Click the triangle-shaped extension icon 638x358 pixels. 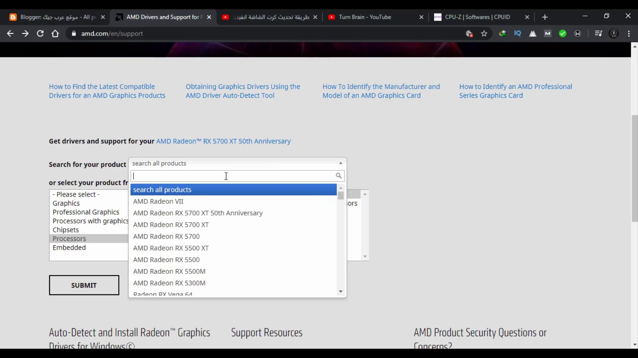click(533, 33)
